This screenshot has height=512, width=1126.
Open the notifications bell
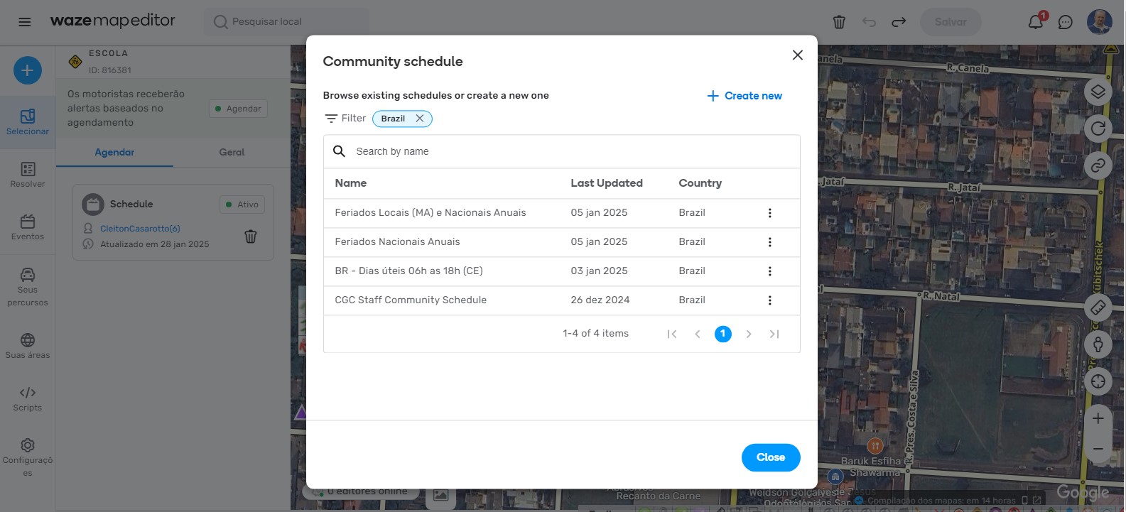tap(1035, 22)
